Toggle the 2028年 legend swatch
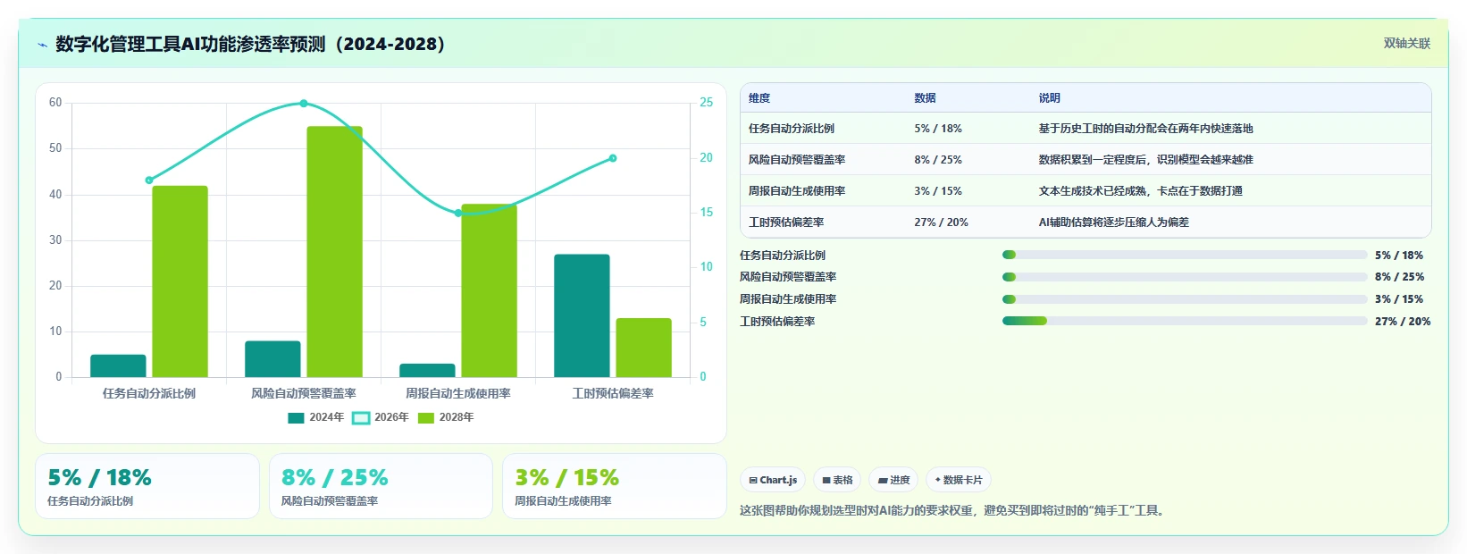The height and width of the screenshot is (554, 1467). pos(426,417)
